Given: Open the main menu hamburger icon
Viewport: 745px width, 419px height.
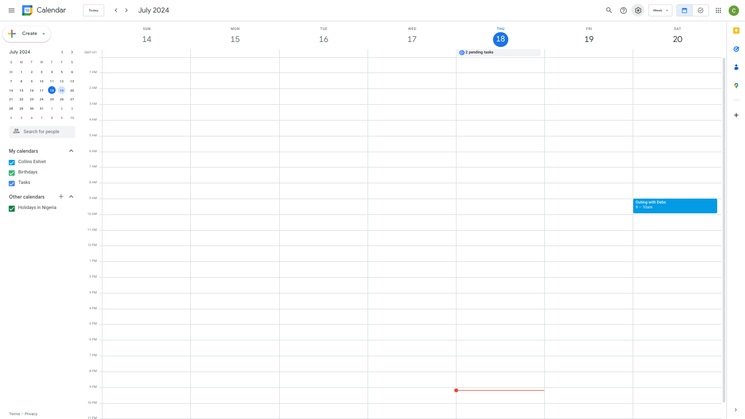Looking at the screenshot, I should [x=11, y=10].
